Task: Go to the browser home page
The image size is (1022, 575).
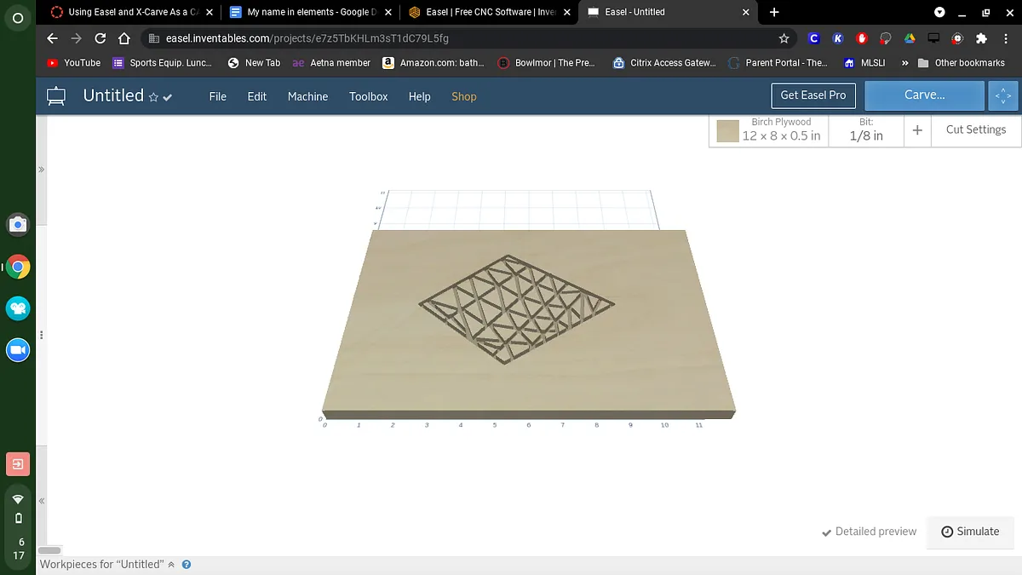Action: pyautogui.click(x=123, y=38)
